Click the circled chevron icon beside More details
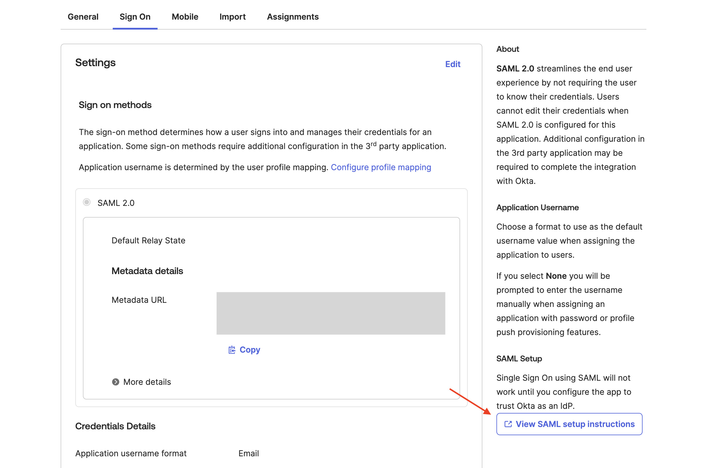Viewport: 707px width, 468px height. point(115,382)
